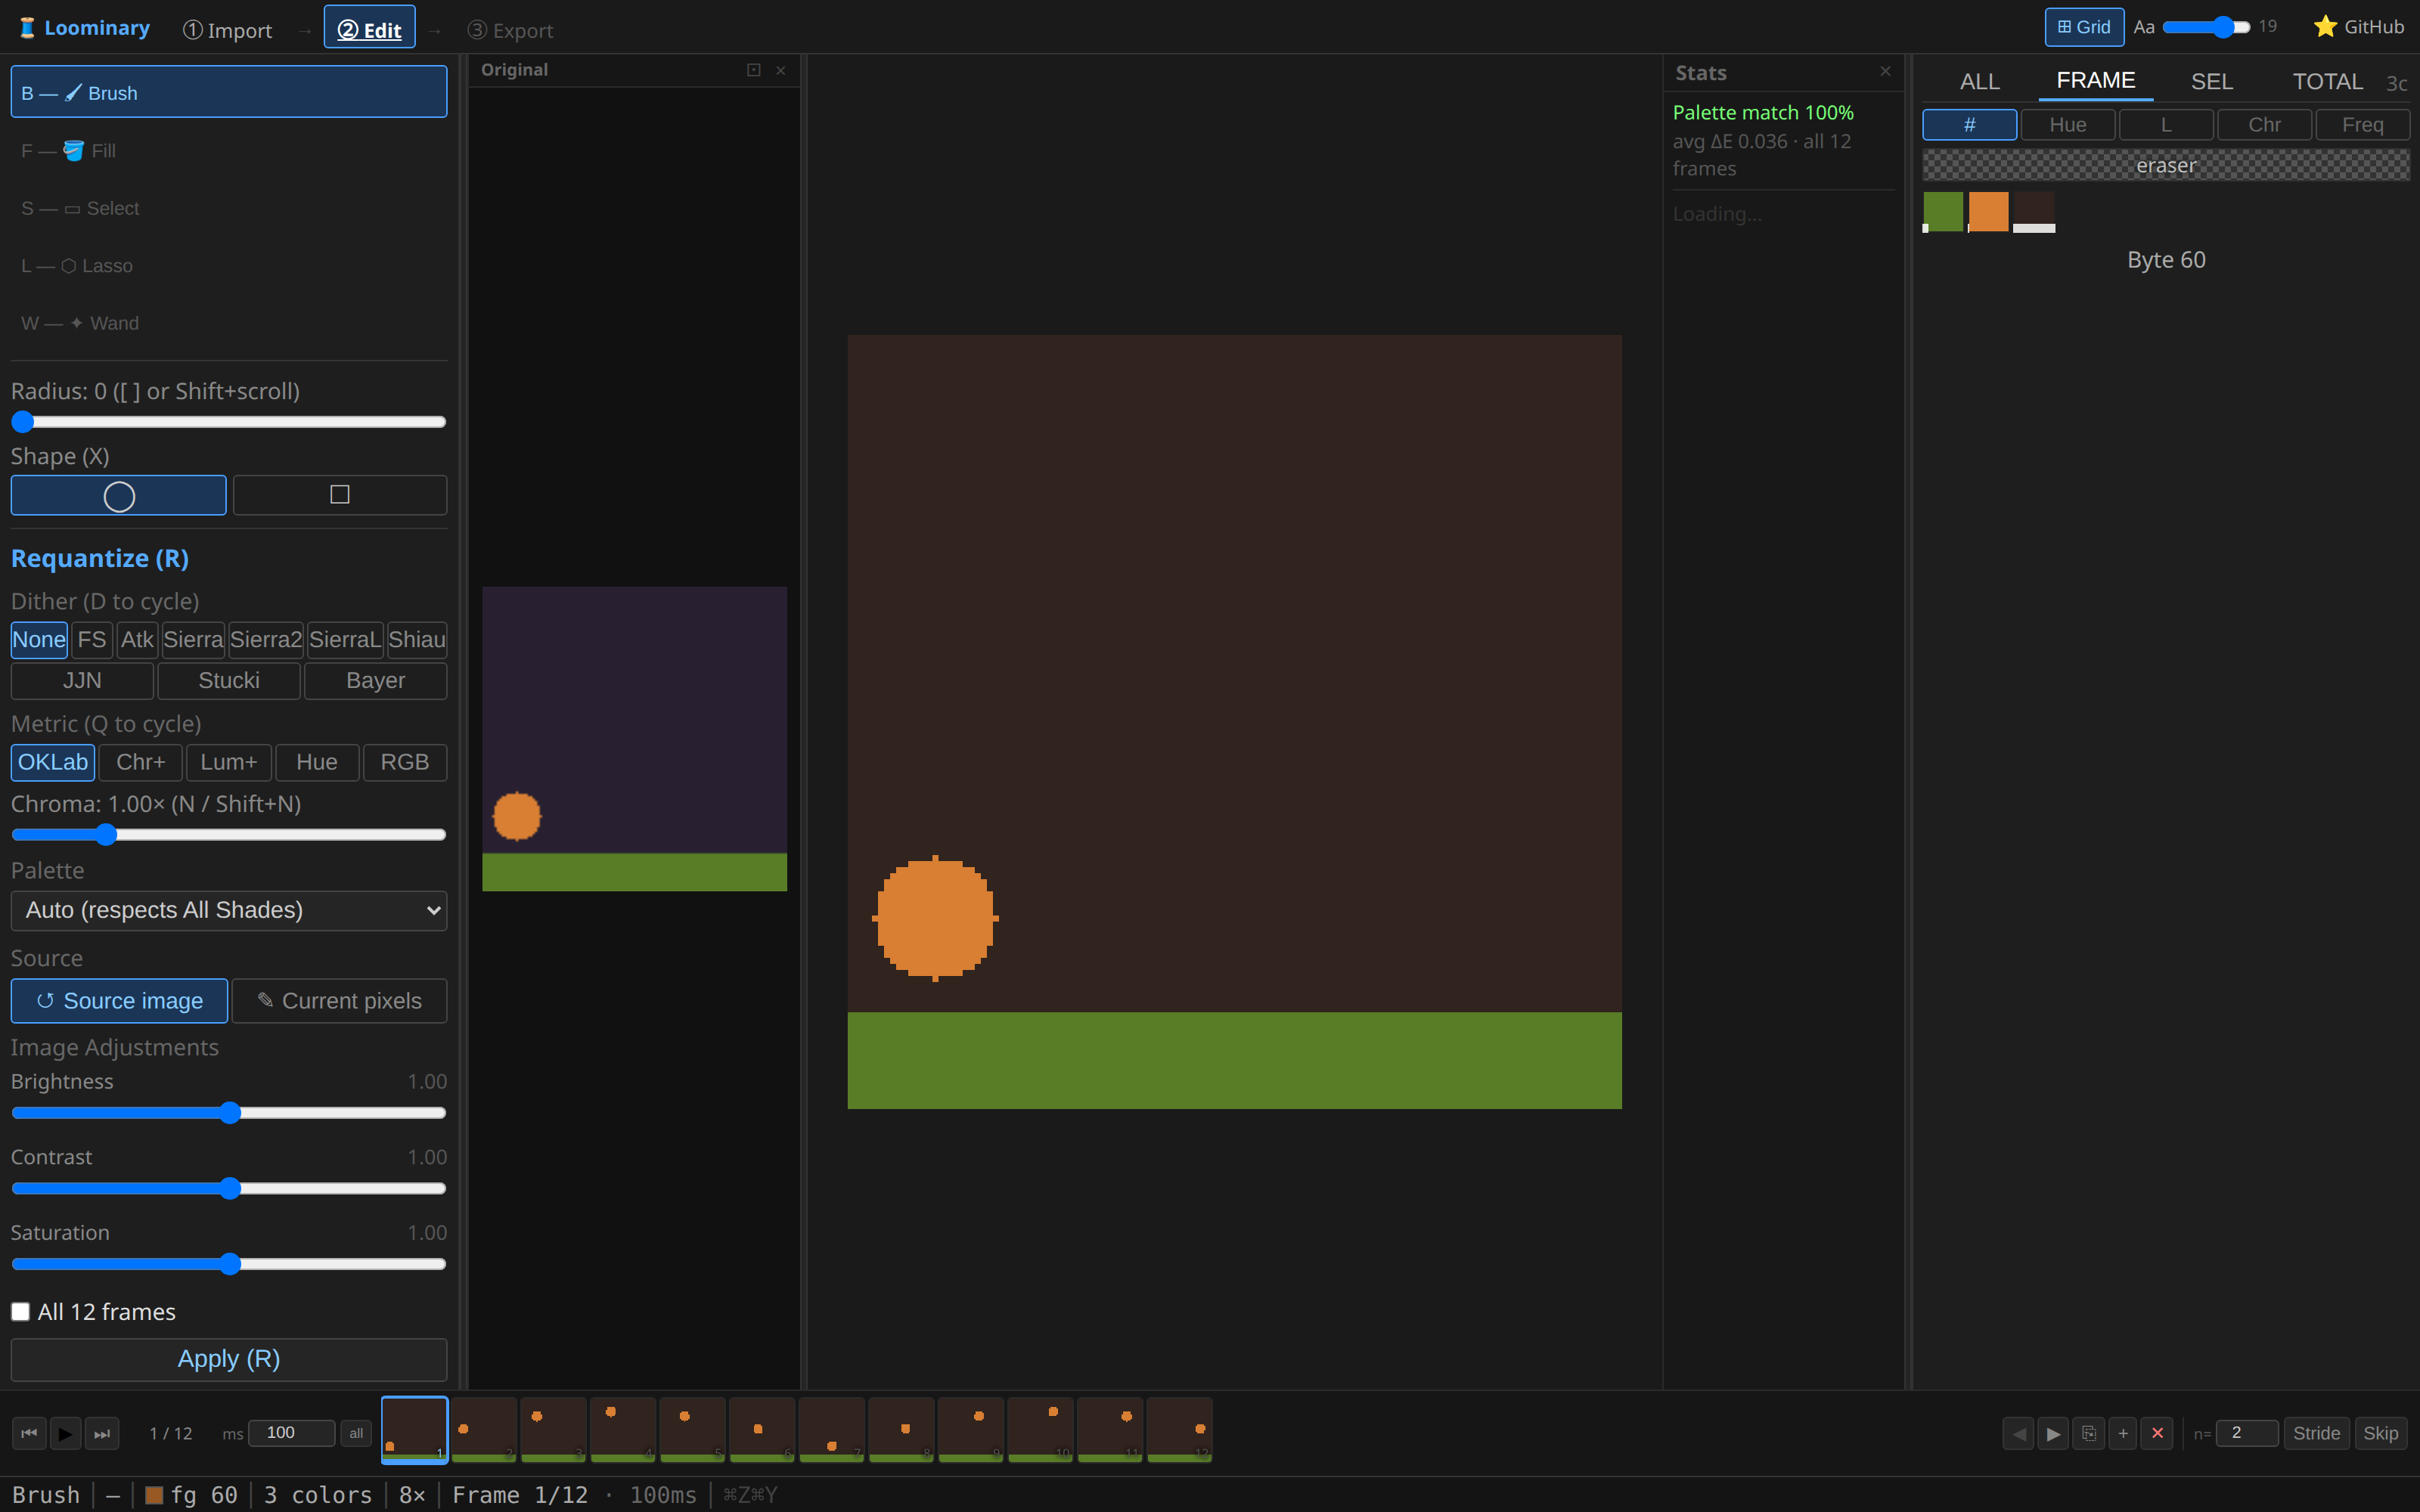Click the ms delay input field
This screenshot has width=2420, height=1512.
click(291, 1433)
